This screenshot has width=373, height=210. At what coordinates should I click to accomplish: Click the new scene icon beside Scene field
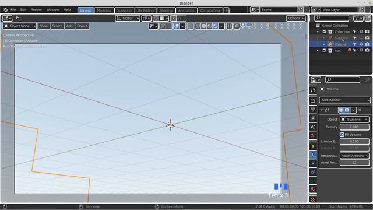pyautogui.click(x=300, y=10)
